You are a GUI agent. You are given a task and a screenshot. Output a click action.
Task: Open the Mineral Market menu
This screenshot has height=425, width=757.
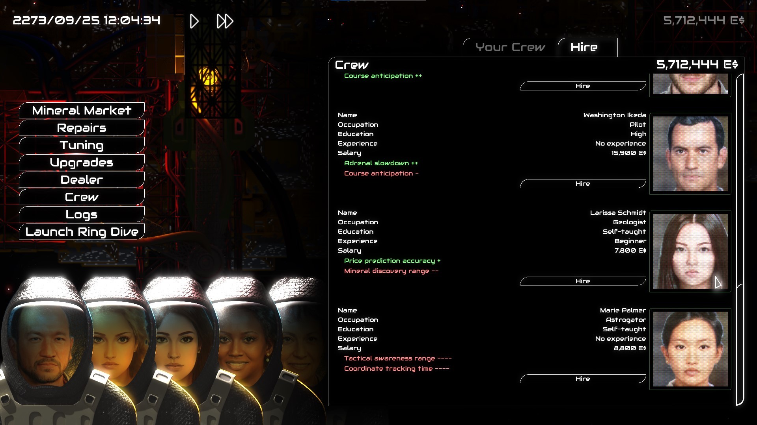(x=82, y=111)
